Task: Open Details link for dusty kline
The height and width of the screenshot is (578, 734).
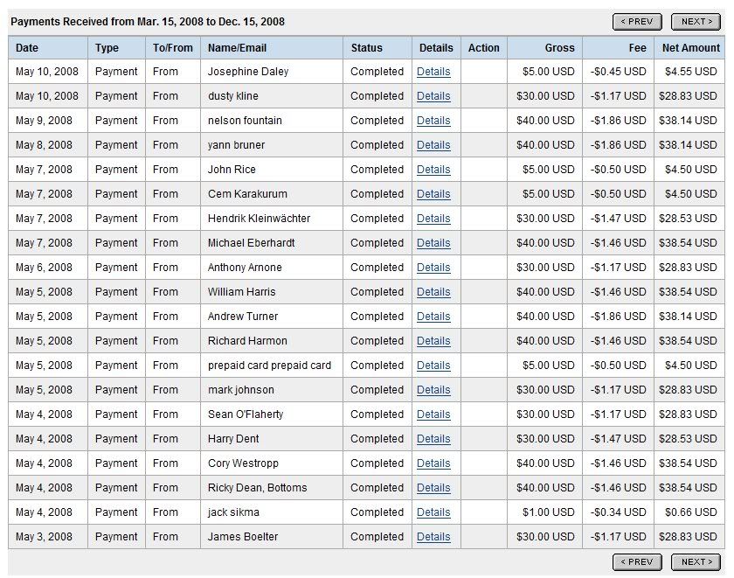Action: click(x=433, y=96)
